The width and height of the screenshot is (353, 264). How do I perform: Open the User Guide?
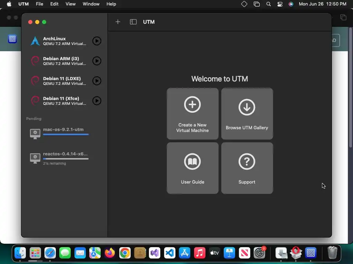tap(192, 168)
